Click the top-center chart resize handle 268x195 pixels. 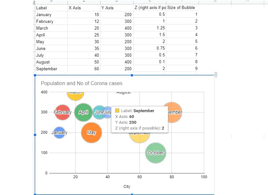click(132, 75)
